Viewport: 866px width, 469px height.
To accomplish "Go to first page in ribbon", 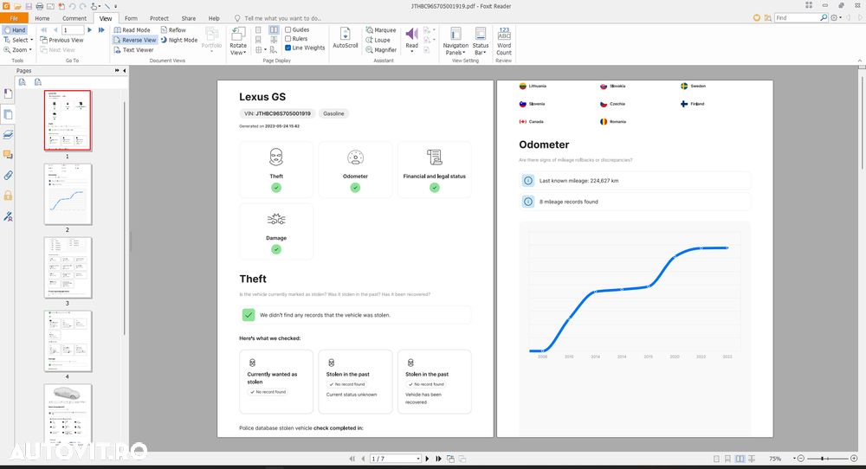I will coord(43,29).
